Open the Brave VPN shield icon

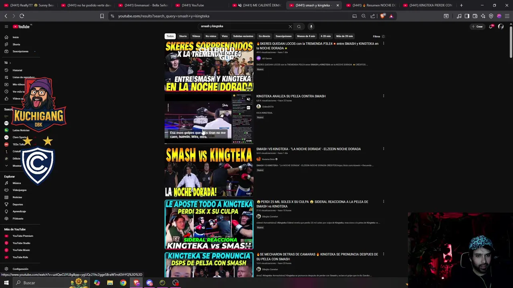[491, 16]
